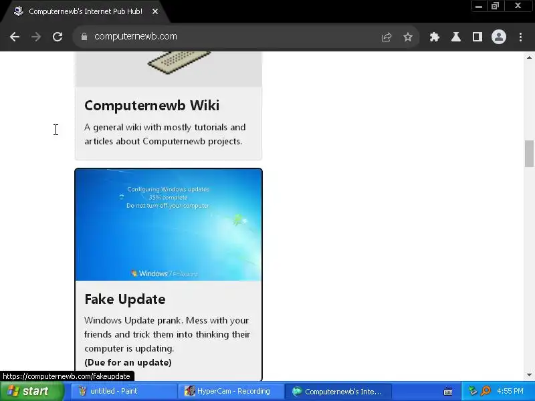Image resolution: width=535 pixels, height=401 pixels.
Task: Click the orange magnifier tray icon
Action: pos(486,391)
